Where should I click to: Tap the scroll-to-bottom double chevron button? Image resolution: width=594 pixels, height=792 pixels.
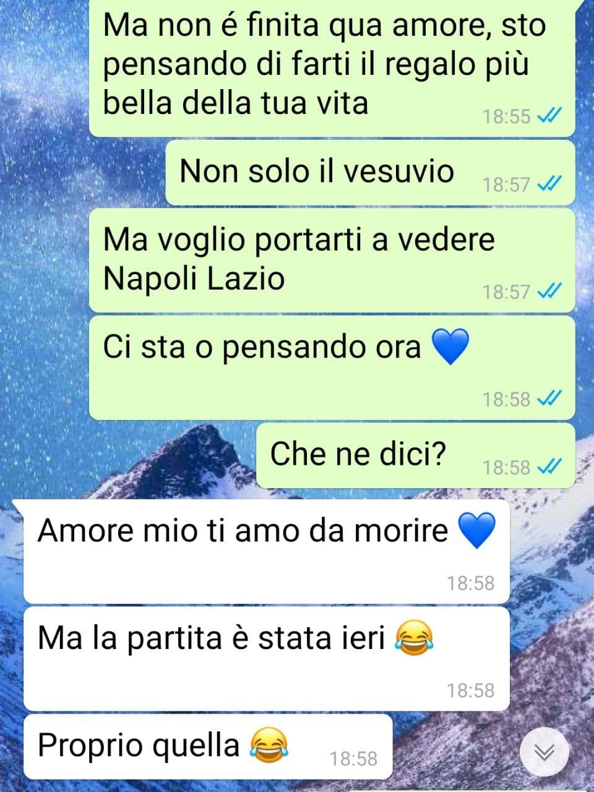[x=544, y=752]
